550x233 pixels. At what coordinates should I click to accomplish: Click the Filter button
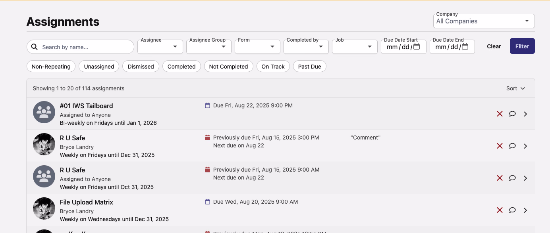522,46
